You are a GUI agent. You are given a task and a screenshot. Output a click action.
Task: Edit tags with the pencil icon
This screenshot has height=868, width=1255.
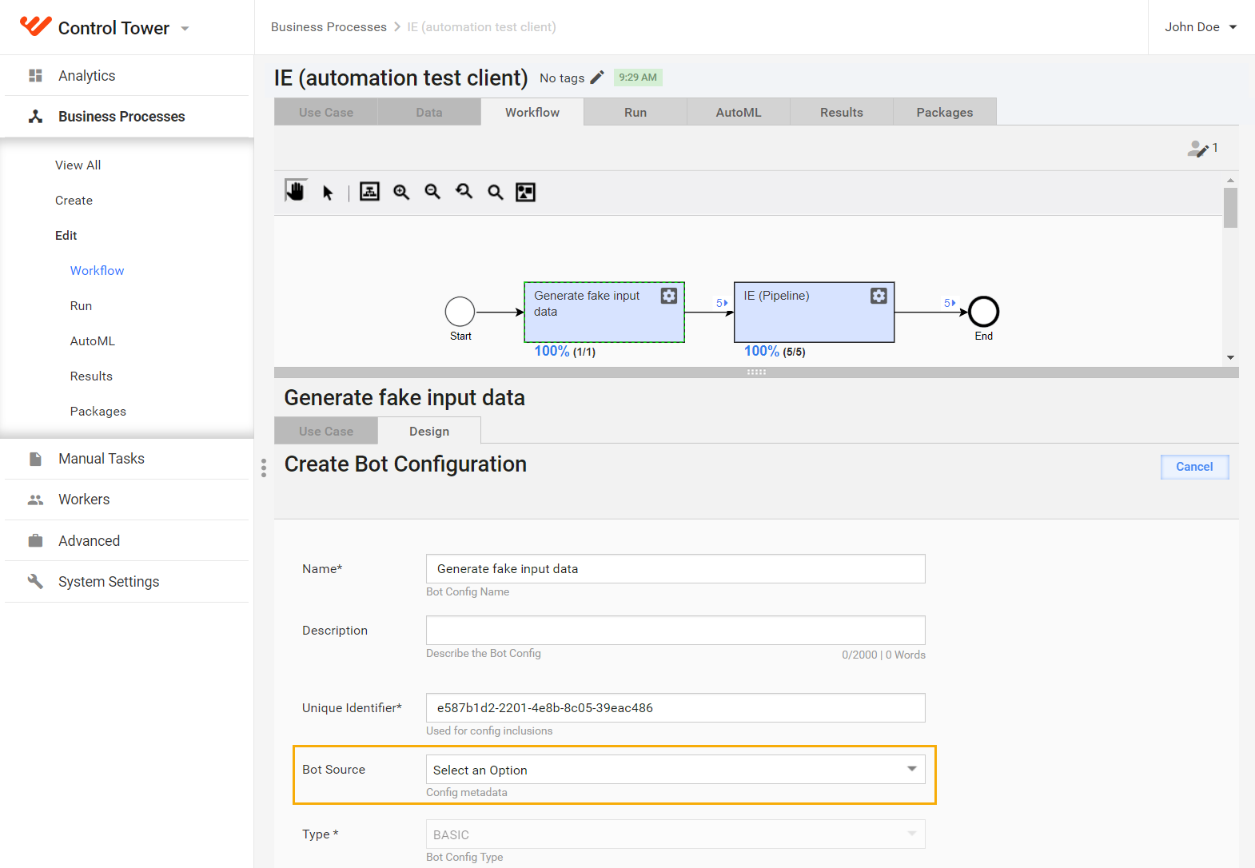[597, 78]
